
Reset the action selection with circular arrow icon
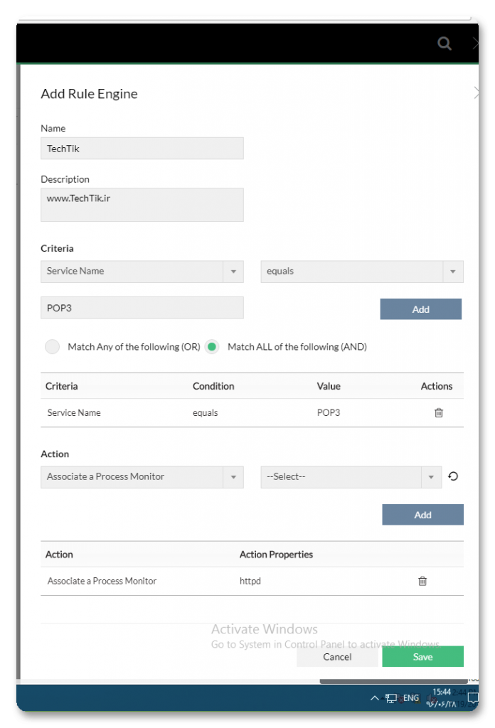click(453, 476)
